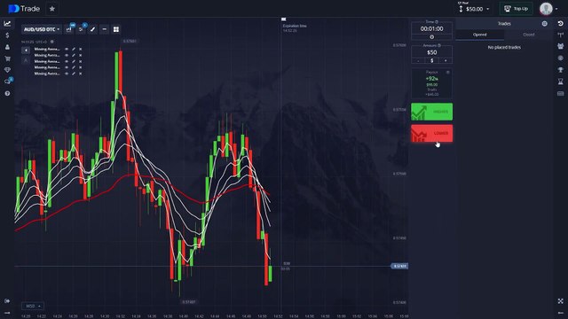The image size is (568, 319).
Task: Collapse the indicator list arrow button
Action: (x=26, y=51)
